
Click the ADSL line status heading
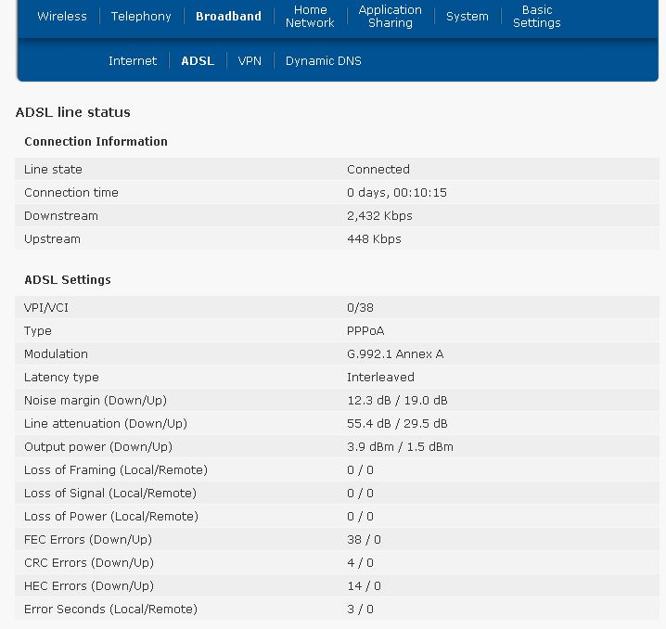73,112
